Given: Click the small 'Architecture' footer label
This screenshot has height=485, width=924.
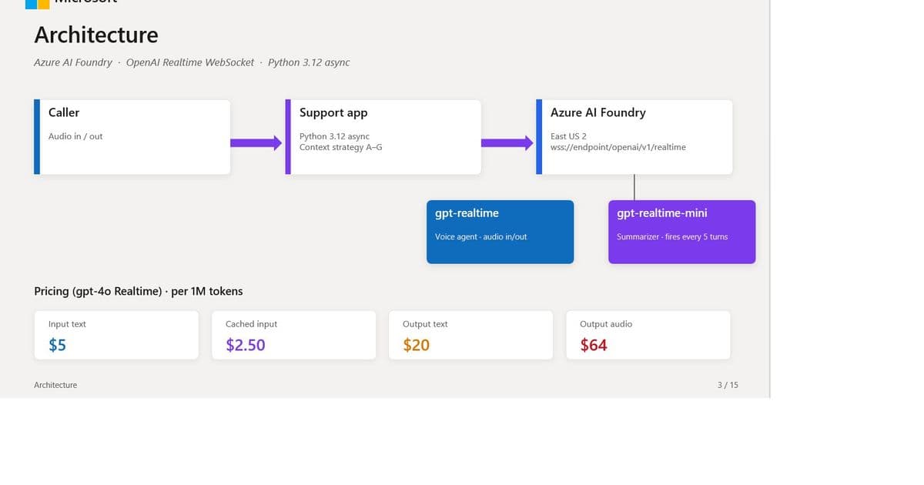Looking at the screenshot, I should click(55, 385).
